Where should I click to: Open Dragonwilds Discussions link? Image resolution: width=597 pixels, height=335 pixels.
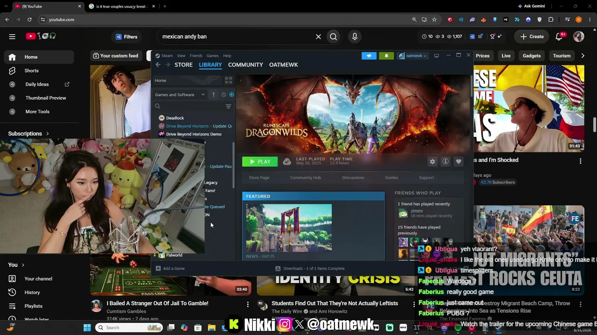click(353, 177)
